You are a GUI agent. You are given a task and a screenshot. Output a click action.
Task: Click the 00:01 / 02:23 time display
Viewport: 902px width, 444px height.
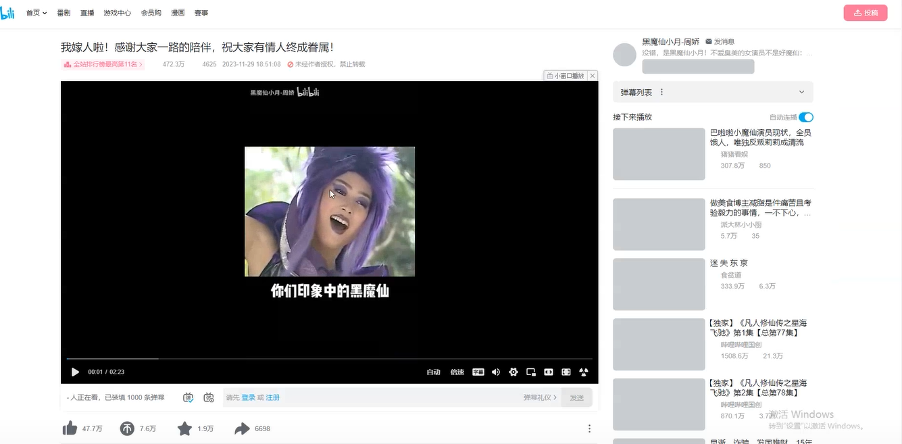106,372
